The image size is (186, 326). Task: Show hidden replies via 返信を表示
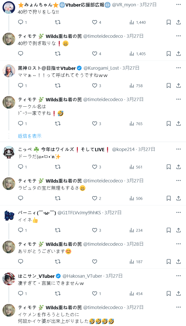pyautogui.click(x=30, y=136)
